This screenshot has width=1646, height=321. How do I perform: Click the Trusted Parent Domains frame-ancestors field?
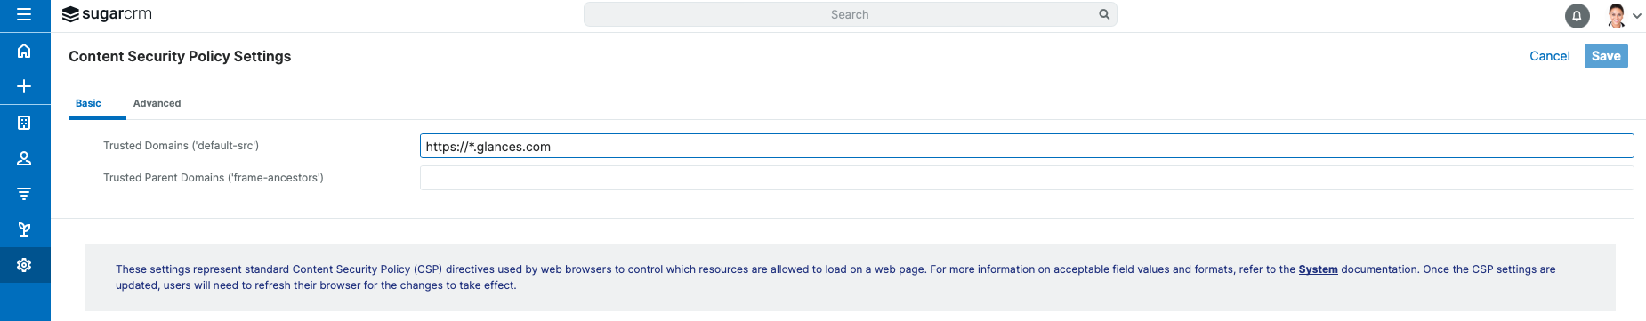coord(1027,178)
